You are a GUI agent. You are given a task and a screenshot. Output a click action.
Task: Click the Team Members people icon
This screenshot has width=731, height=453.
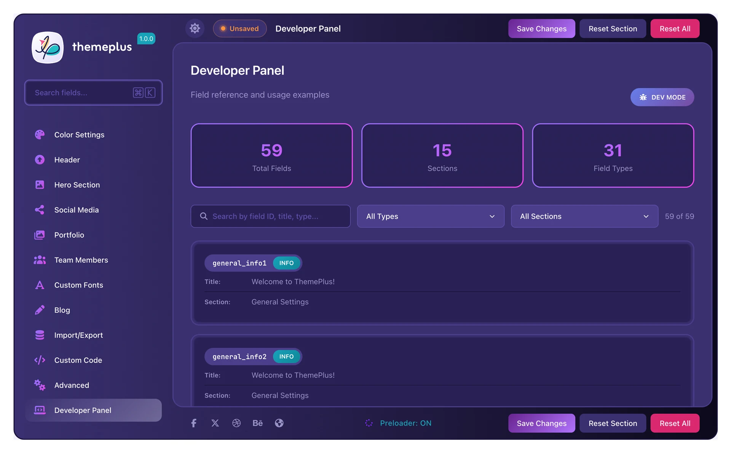[40, 260]
